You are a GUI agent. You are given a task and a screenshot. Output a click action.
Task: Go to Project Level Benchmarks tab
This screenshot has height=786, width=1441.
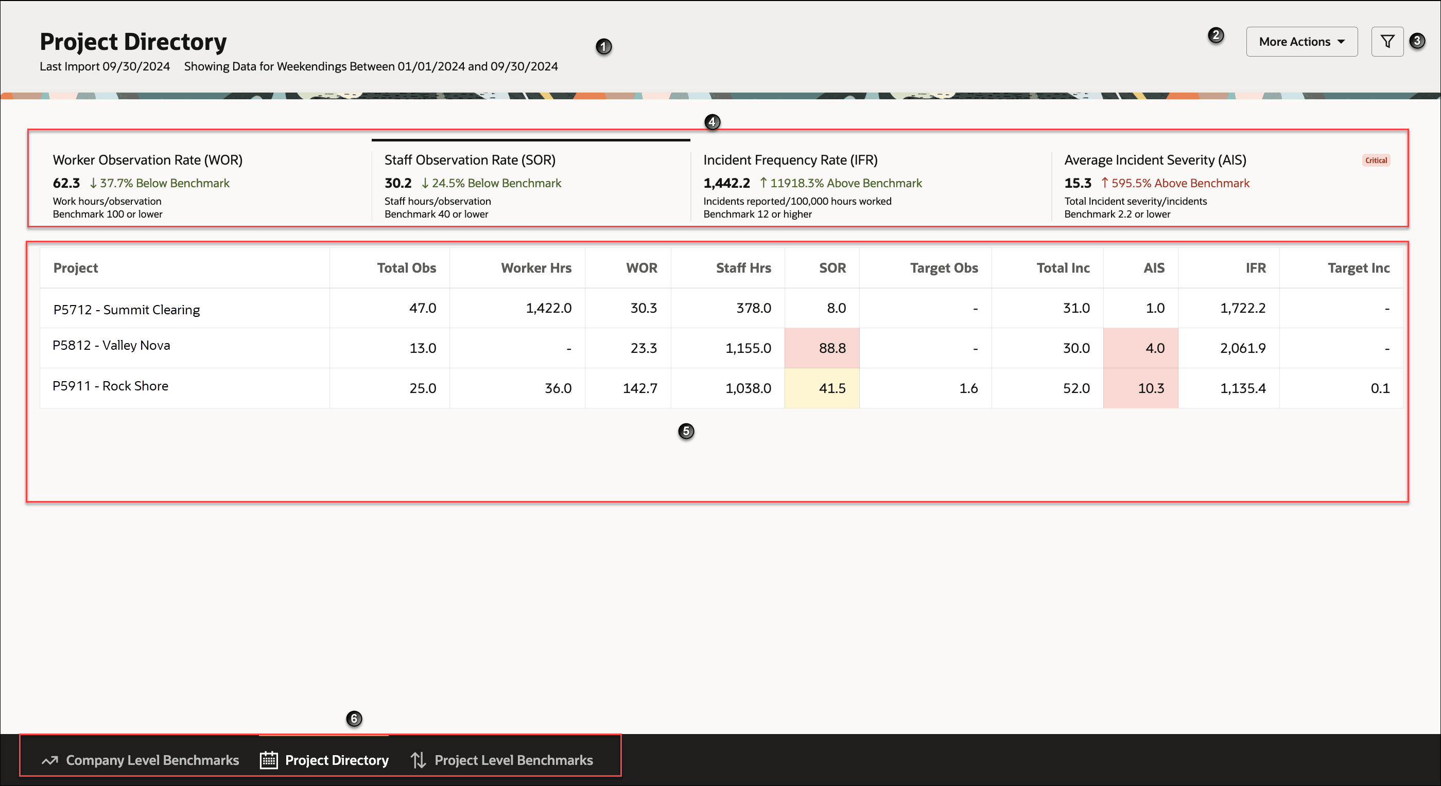pos(502,760)
